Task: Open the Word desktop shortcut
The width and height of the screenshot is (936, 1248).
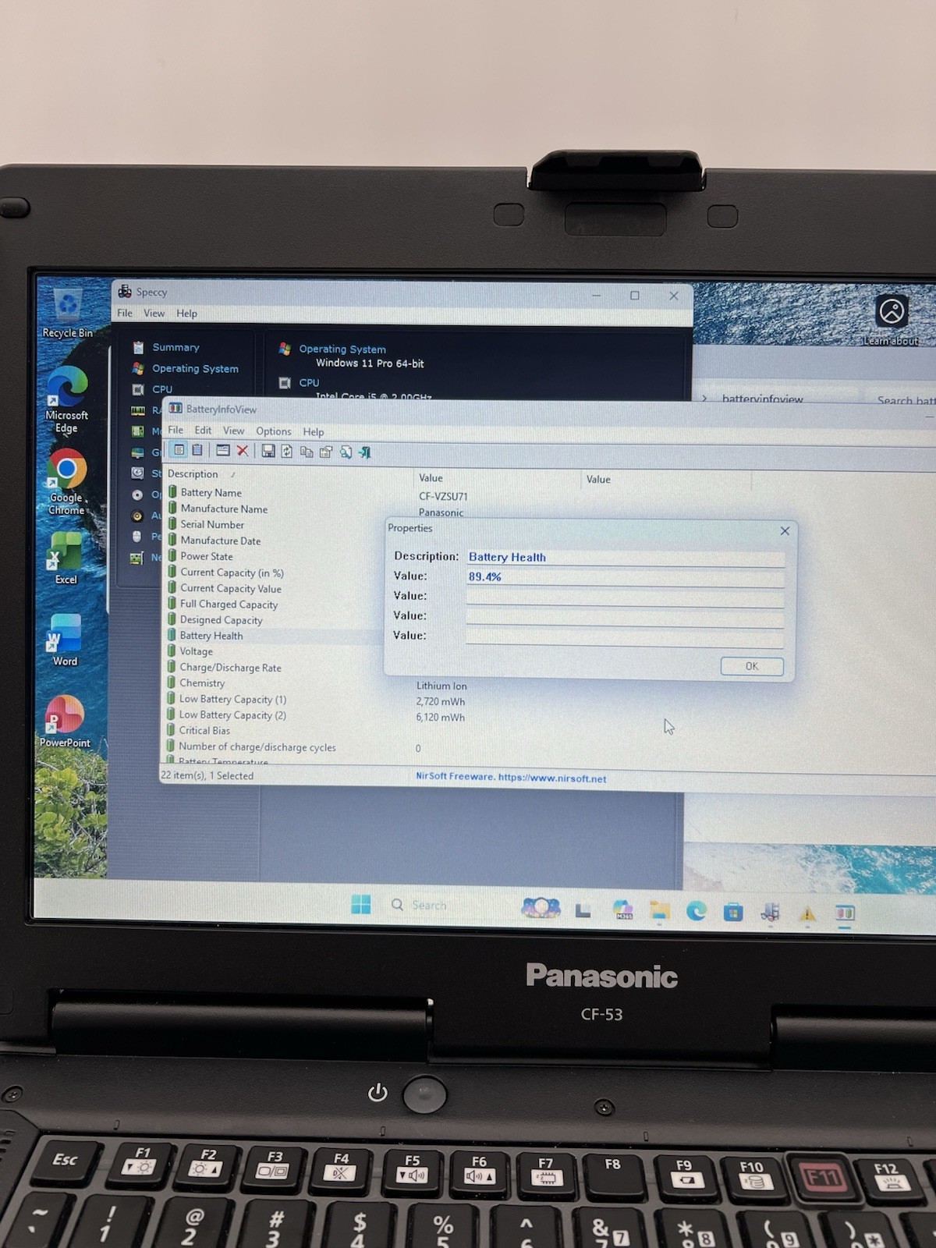Action: [x=65, y=640]
